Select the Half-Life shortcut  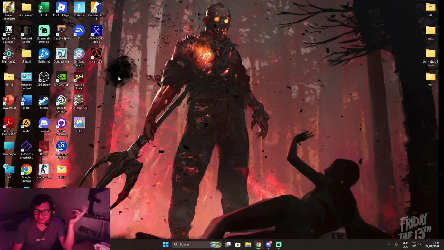pyautogui.click(x=96, y=56)
